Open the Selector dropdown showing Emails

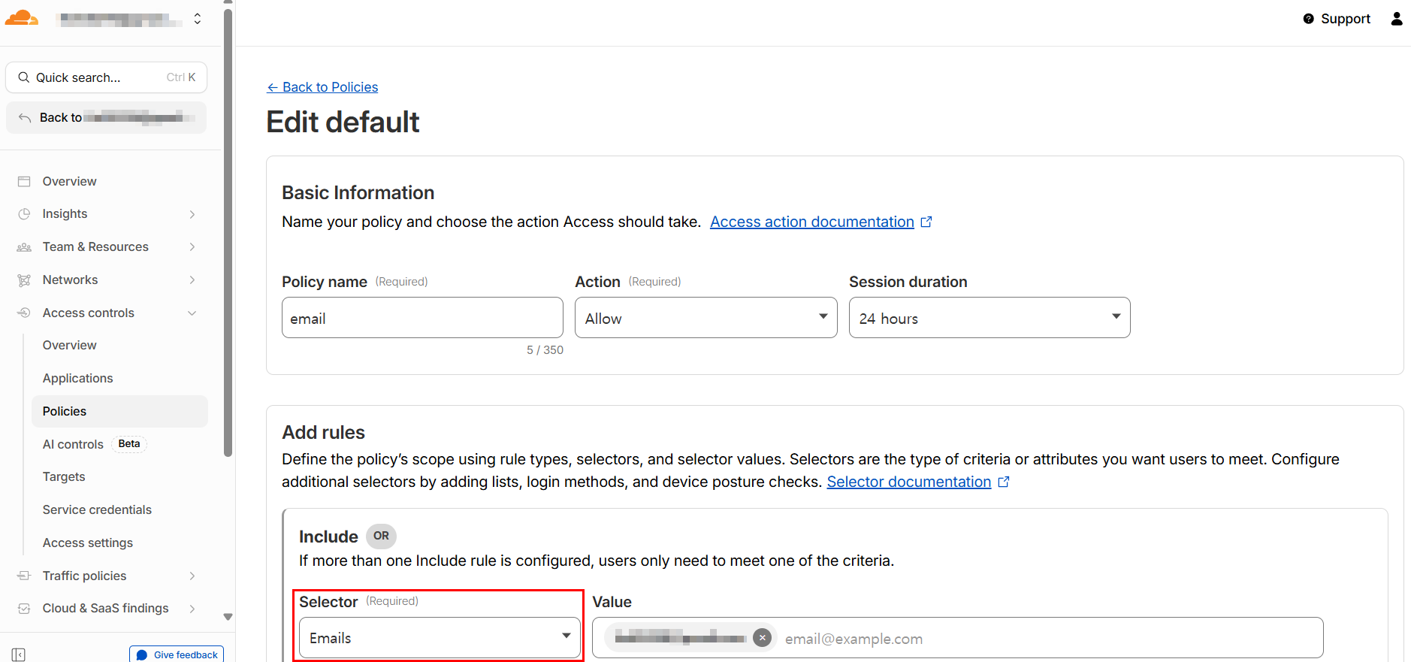click(x=440, y=638)
